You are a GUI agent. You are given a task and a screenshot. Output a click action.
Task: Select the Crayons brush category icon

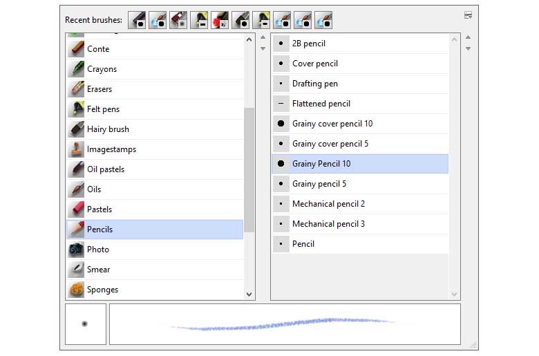click(x=76, y=69)
